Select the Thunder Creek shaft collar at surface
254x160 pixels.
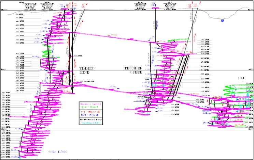154,9
